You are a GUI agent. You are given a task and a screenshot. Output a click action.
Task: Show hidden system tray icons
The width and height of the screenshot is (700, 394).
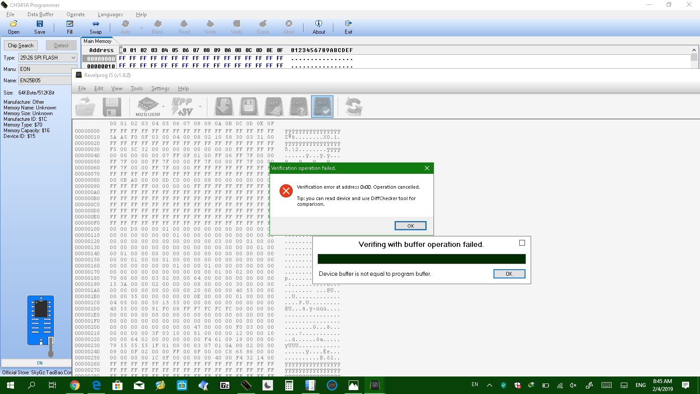pyautogui.click(x=490, y=385)
